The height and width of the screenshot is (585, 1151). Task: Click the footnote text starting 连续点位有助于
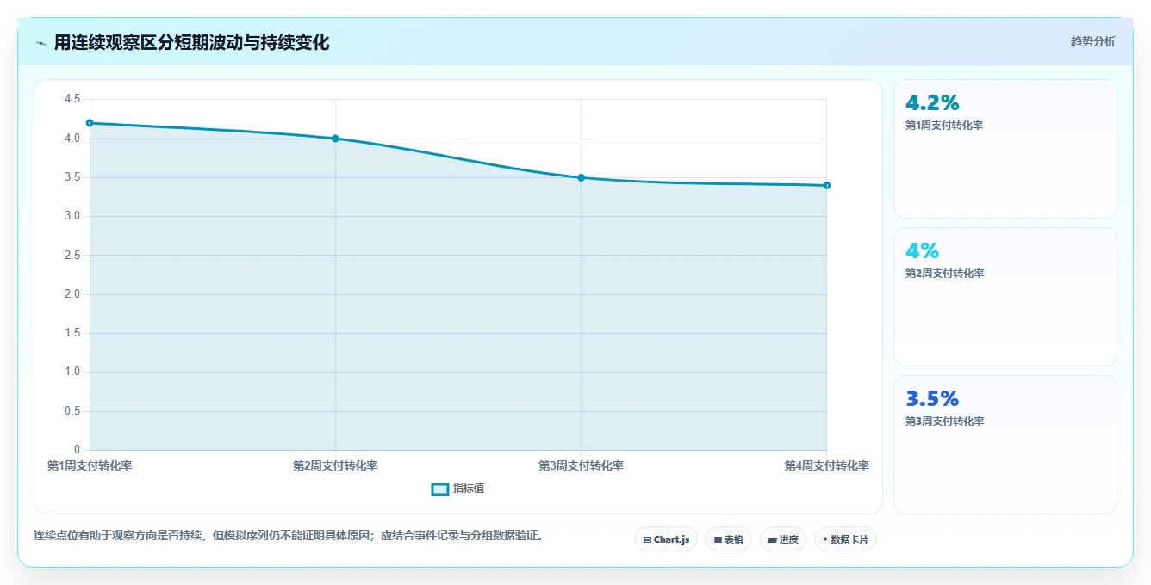pos(289,535)
